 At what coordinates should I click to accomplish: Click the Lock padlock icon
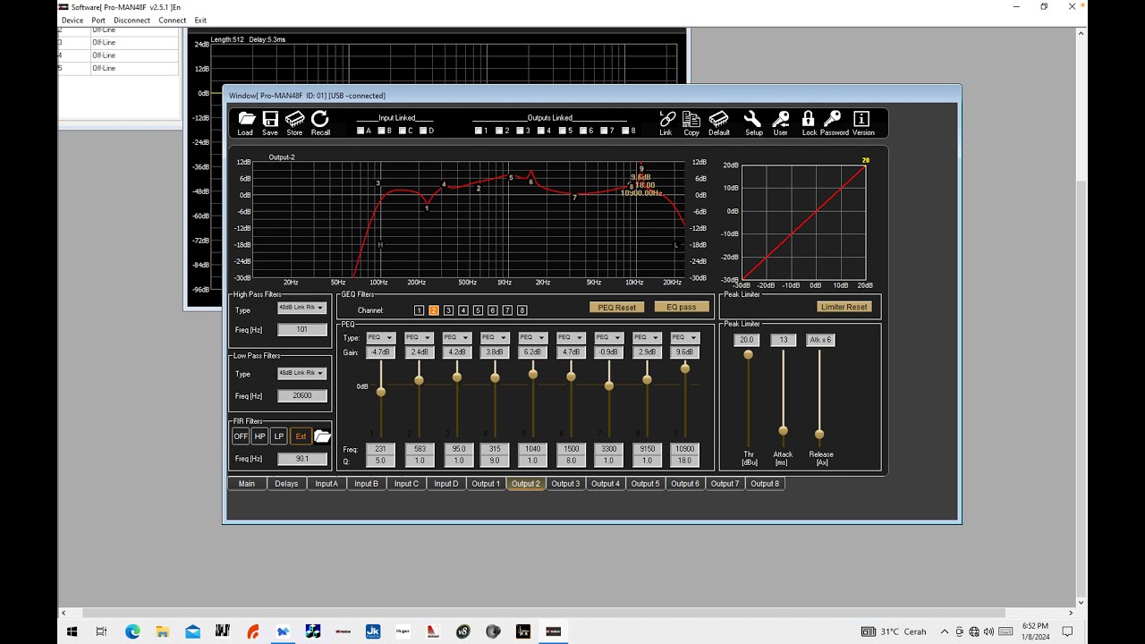[809, 119]
